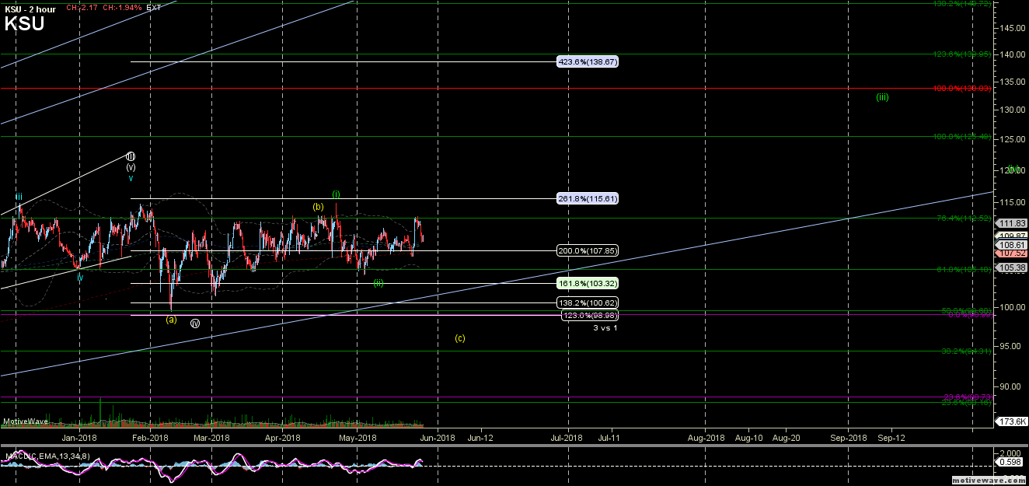
Task: Click the Aug-10 date axis label
Action: [x=748, y=438]
